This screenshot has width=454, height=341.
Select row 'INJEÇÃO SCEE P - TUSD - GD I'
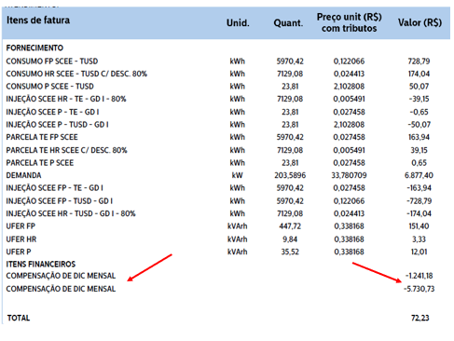click(x=57, y=125)
